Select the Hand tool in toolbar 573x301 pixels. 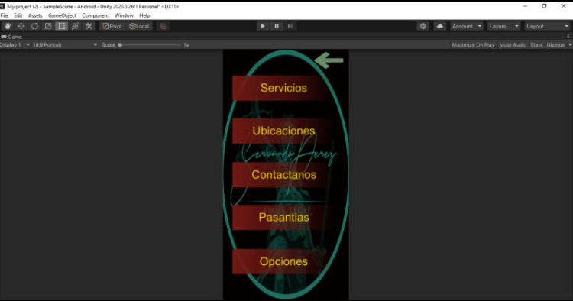(8, 26)
